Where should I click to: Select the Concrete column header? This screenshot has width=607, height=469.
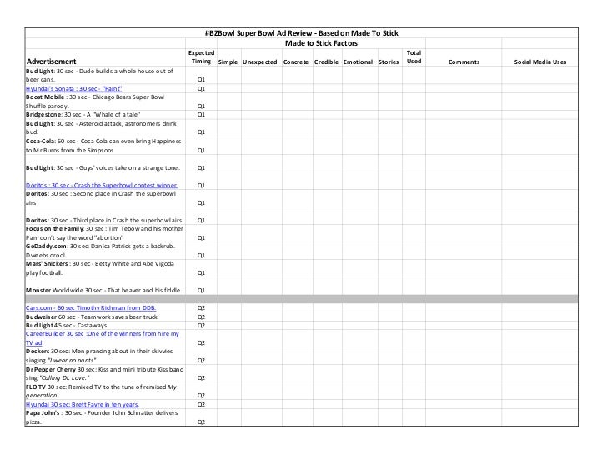pyautogui.click(x=296, y=62)
